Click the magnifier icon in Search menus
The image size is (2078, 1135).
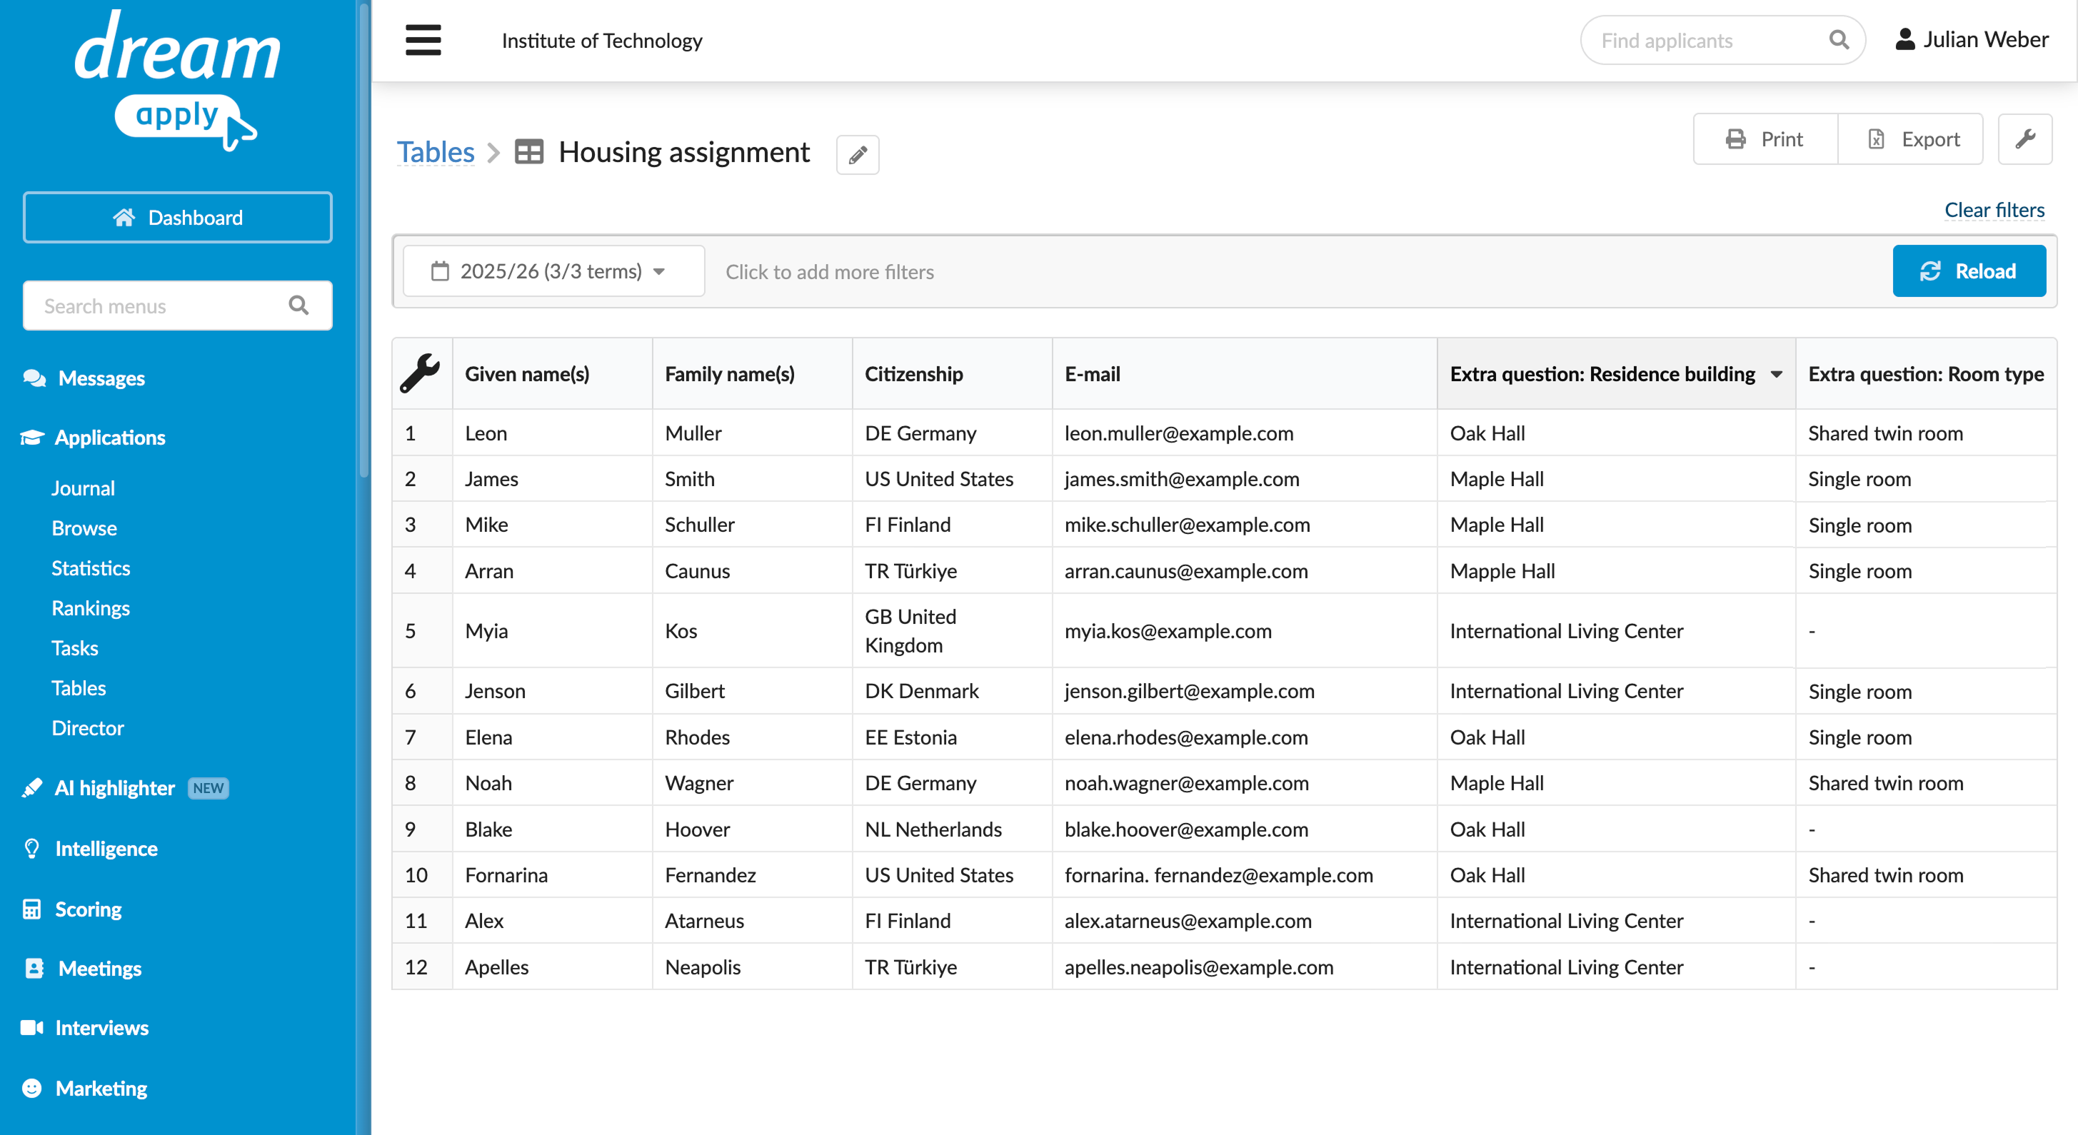coord(298,306)
